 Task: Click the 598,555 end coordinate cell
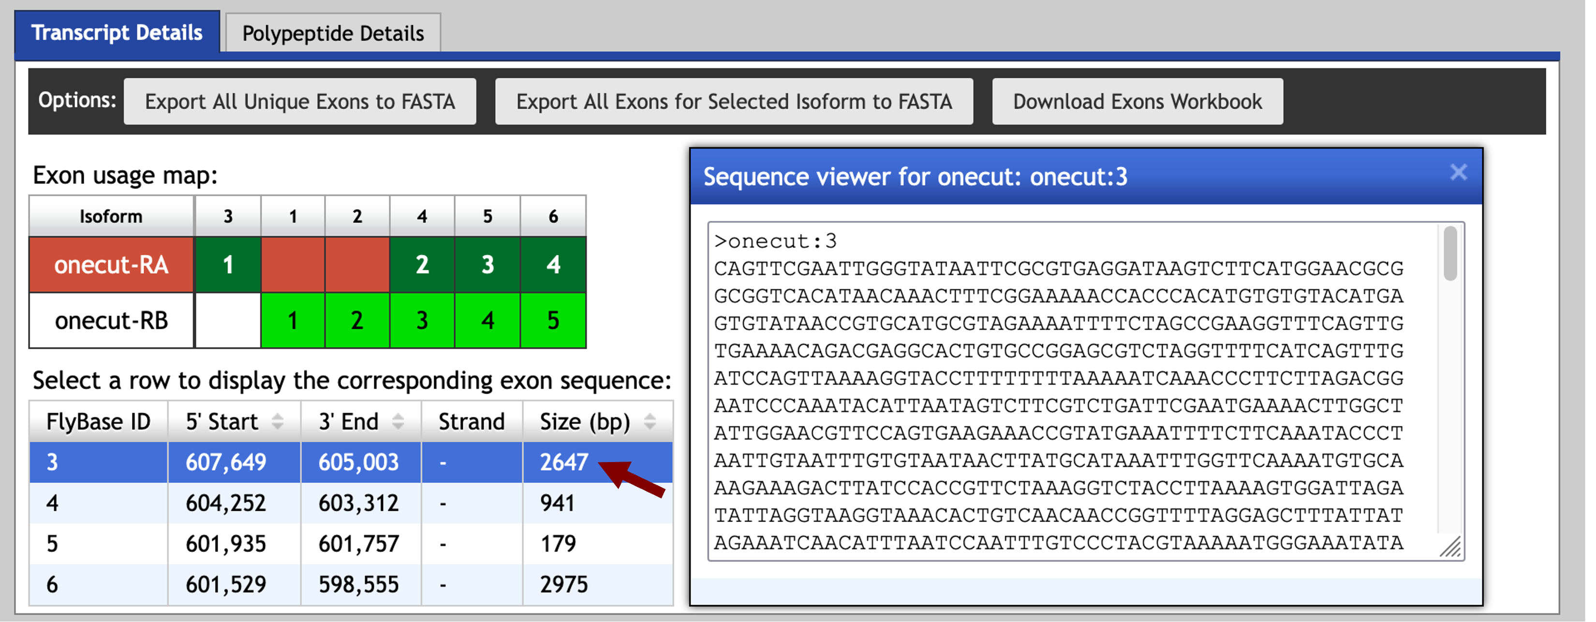(361, 584)
